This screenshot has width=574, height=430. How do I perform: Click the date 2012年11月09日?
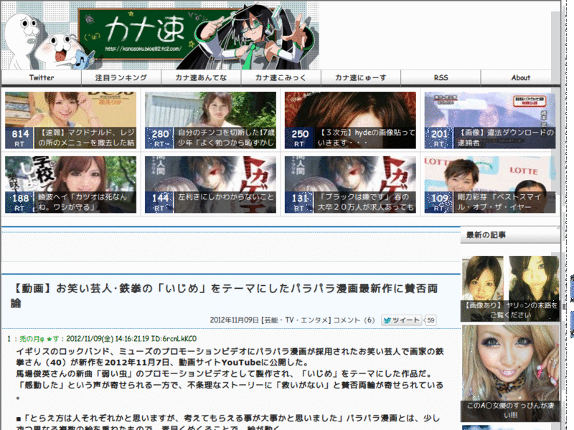point(235,320)
